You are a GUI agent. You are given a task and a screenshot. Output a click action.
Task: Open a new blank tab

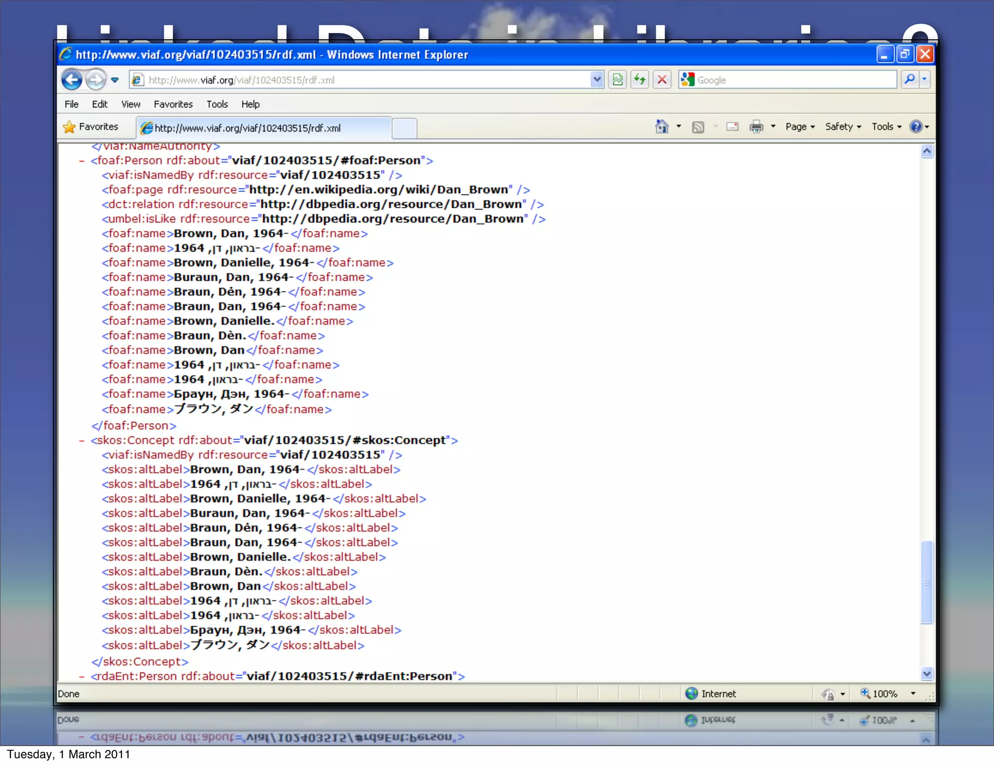click(404, 128)
